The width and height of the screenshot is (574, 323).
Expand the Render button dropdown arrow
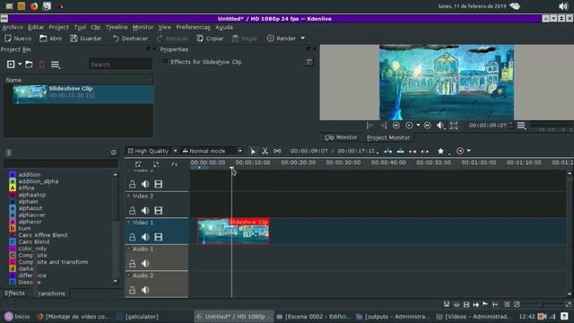(x=303, y=38)
